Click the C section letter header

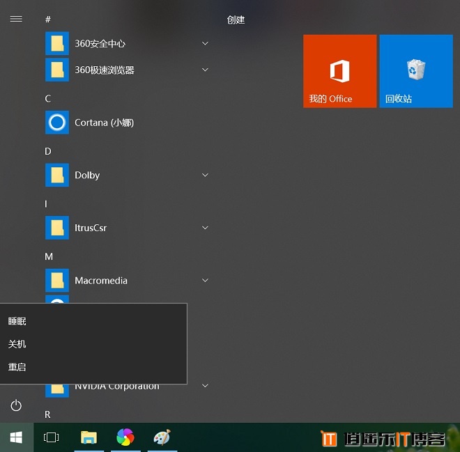48,98
